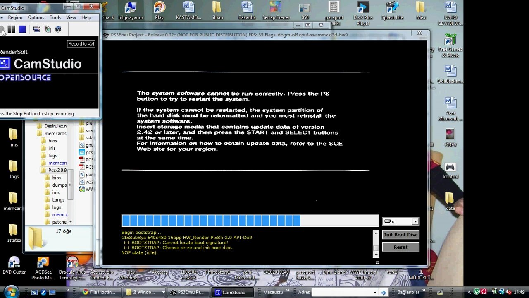Select DVD Cutter desktop icon
Screen dimensions: 529x298
click(x=14, y=266)
